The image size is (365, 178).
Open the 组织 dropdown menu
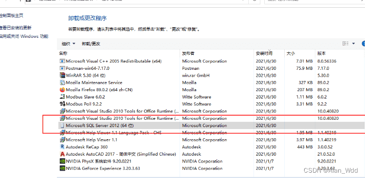69,44
